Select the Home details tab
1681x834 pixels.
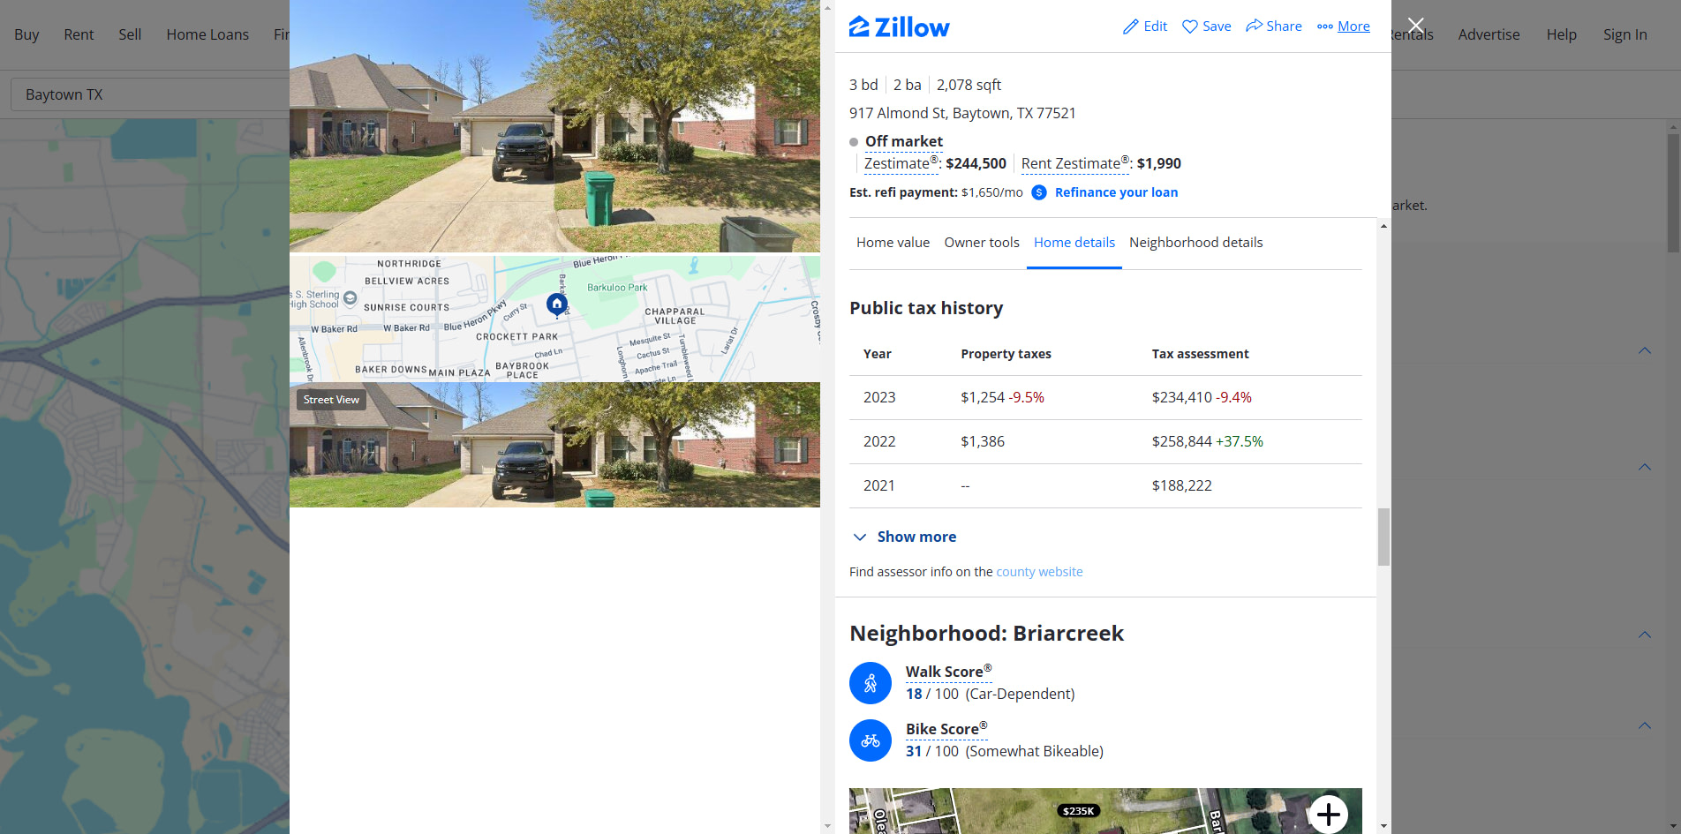(1074, 243)
